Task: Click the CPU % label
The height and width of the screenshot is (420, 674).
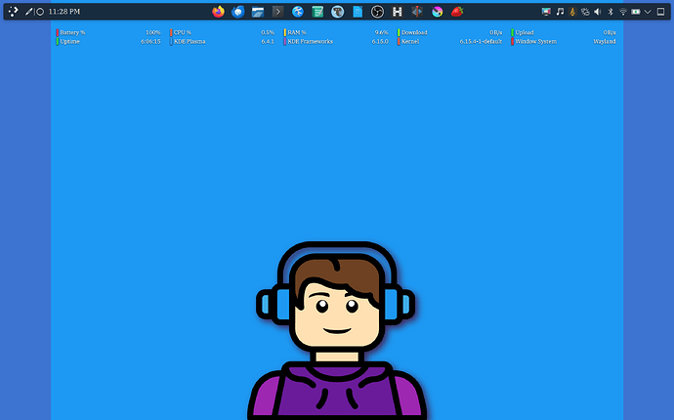Action: [x=183, y=32]
